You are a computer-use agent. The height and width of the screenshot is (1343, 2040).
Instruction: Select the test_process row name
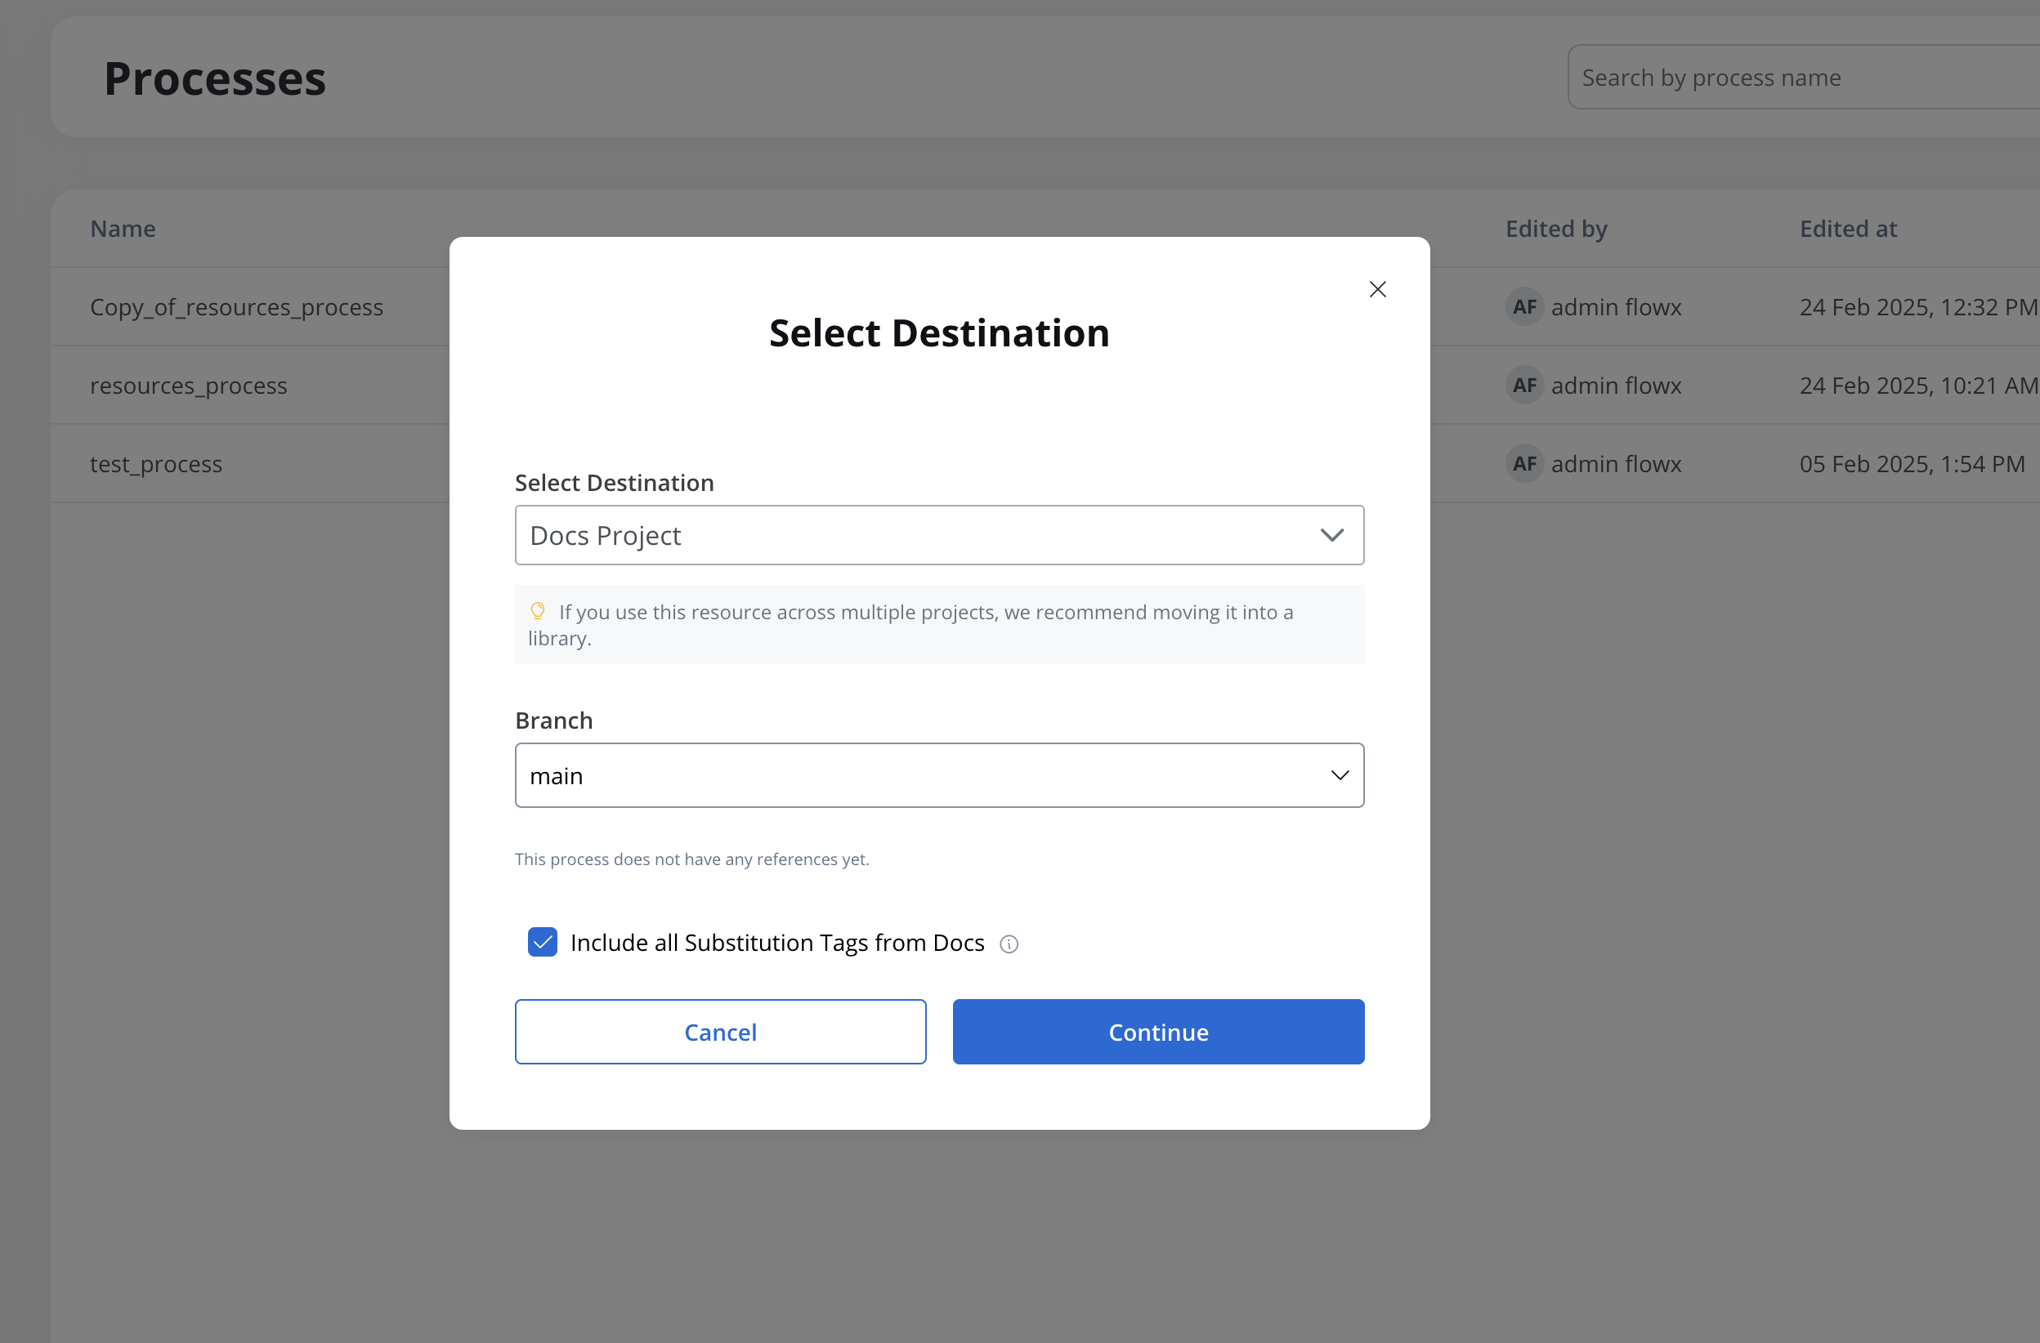pyautogui.click(x=156, y=463)
